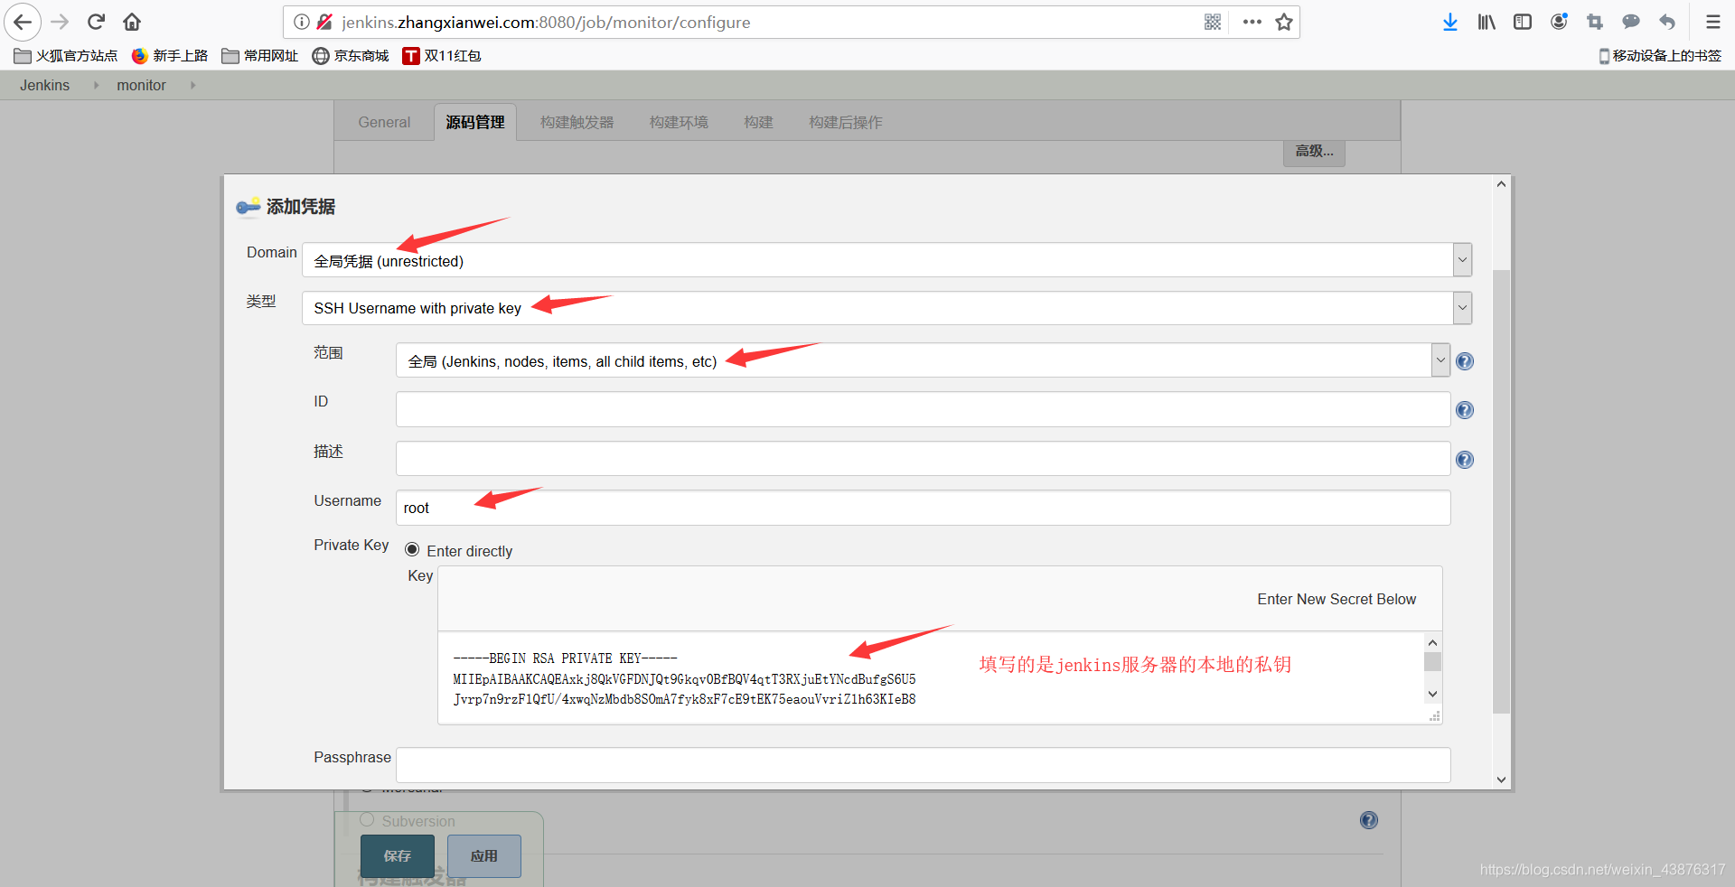
Task: Switch to the 构建触发器 tab
Action: click(577, 122)
